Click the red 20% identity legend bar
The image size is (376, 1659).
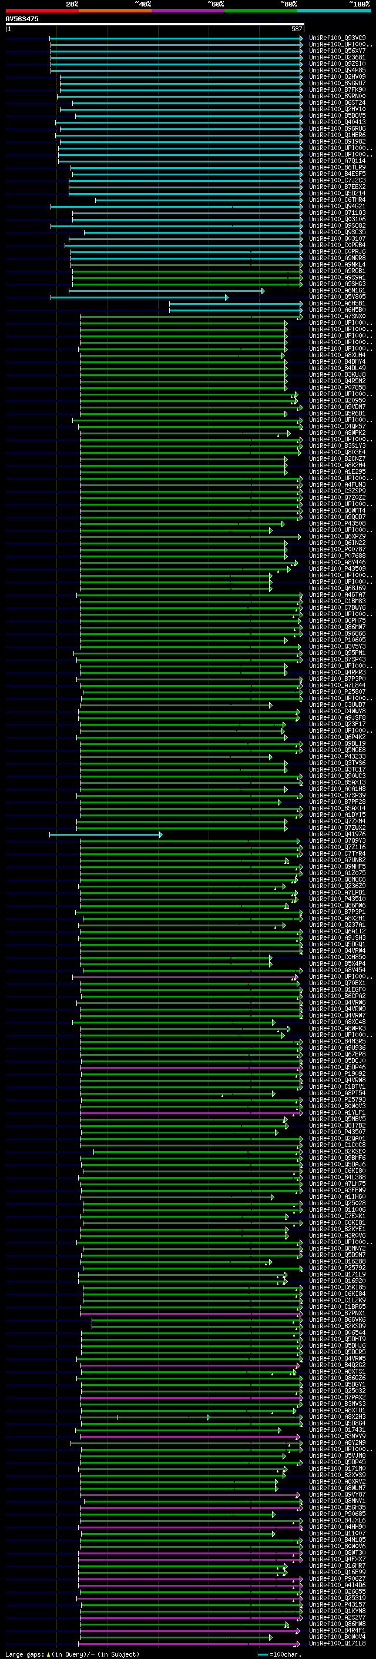[42, 11]
